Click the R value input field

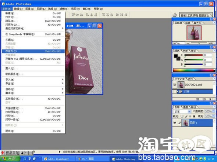pyautogui.click(x=208, y=55)
